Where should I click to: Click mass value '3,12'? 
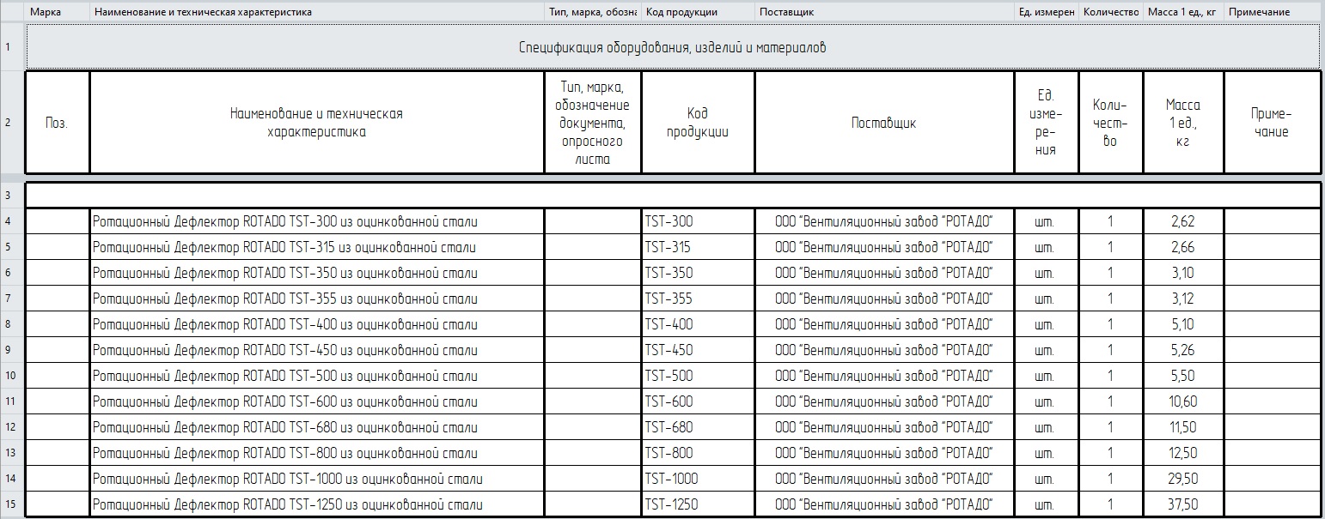1183,299
